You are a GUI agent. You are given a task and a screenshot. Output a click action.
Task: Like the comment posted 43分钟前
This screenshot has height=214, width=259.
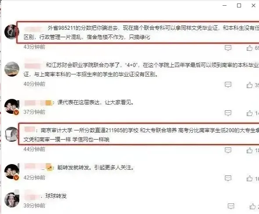click(x=249, y=48)
